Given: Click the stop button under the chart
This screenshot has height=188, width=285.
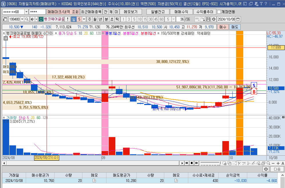Looking at the screenshot, I should [x=192, y=163].
